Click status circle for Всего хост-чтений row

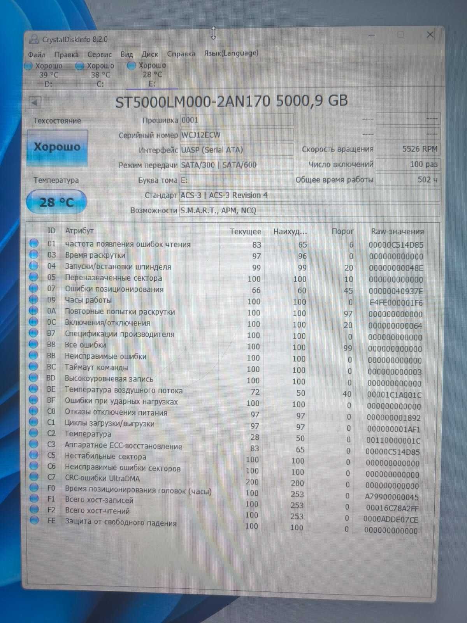[x=34, y=509]
